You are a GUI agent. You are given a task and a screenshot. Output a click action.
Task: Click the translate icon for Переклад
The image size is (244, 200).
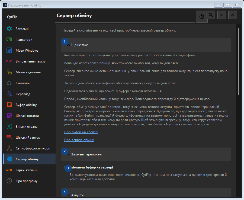coord(9,94)
